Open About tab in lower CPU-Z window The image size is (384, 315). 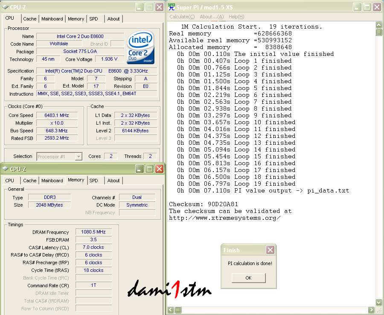(x=113, y=181)
